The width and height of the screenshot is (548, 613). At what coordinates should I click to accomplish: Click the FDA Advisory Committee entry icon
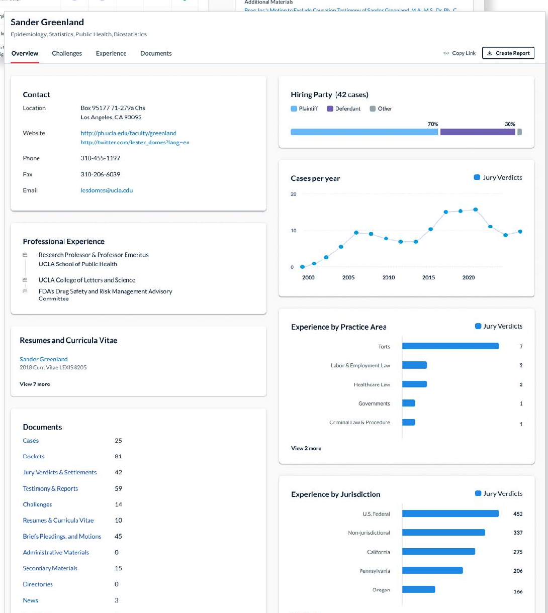[x=25, y=291]
